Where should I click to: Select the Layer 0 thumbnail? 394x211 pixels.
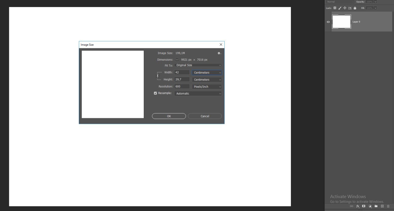tap(341, 22)
